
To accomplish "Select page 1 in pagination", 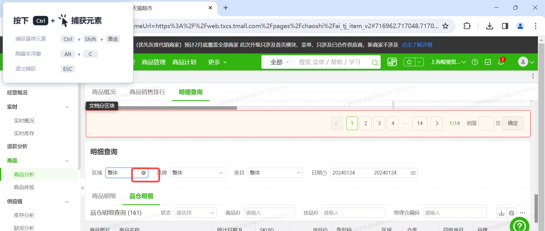I will [x=352, y=123].
